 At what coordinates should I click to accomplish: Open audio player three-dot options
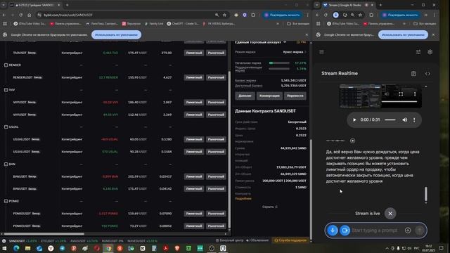coord(414,120)
